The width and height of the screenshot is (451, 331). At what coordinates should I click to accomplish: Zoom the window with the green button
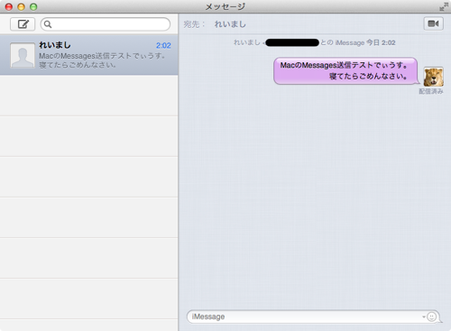tap(33, 6)
